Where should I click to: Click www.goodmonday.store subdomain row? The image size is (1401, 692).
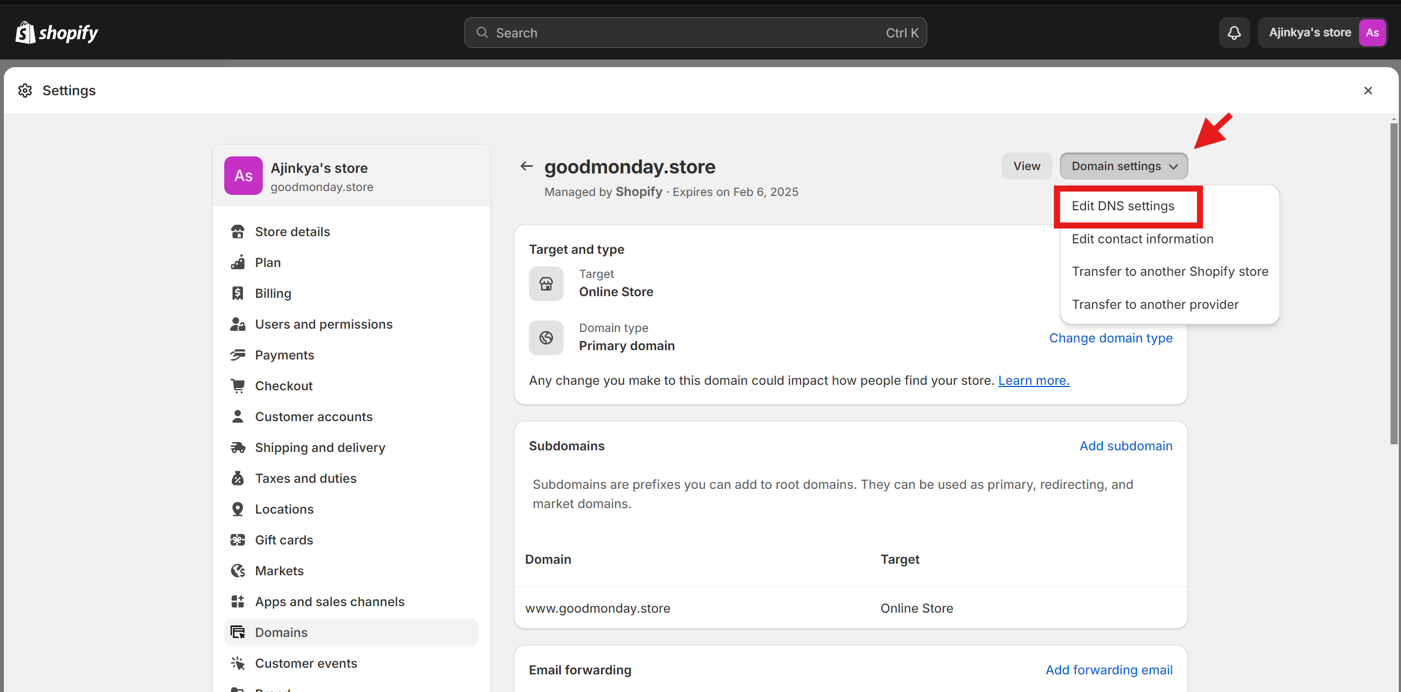click(851, 608)
